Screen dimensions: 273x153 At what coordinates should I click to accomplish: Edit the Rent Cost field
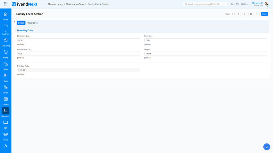[206, 40]
